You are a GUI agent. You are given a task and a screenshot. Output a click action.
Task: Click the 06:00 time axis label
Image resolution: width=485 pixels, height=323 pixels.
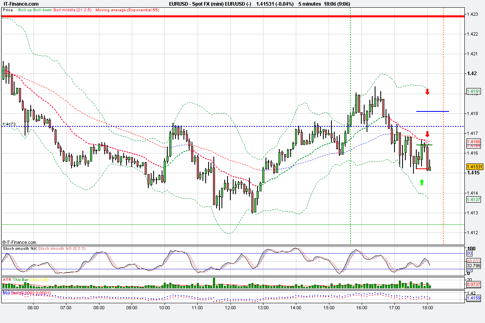click(33, 308)
